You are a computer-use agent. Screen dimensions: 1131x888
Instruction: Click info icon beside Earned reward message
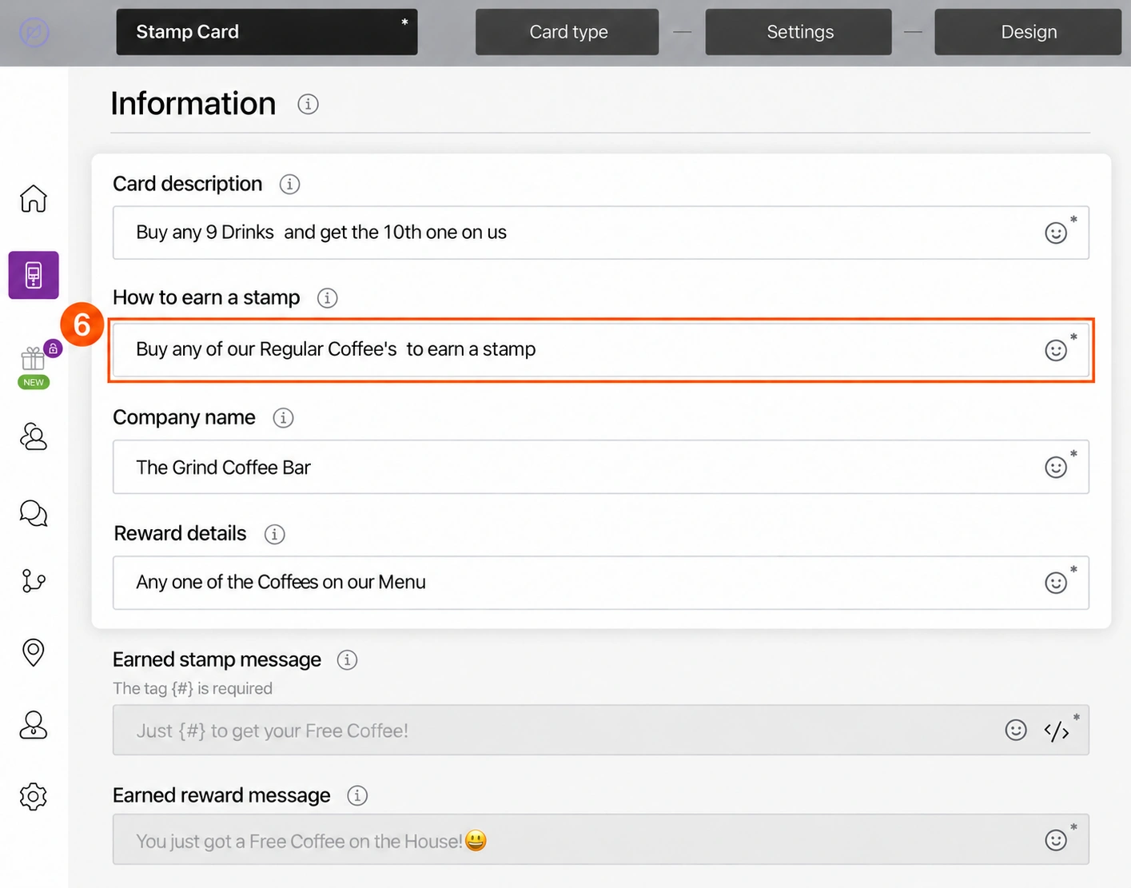(357, 795)
